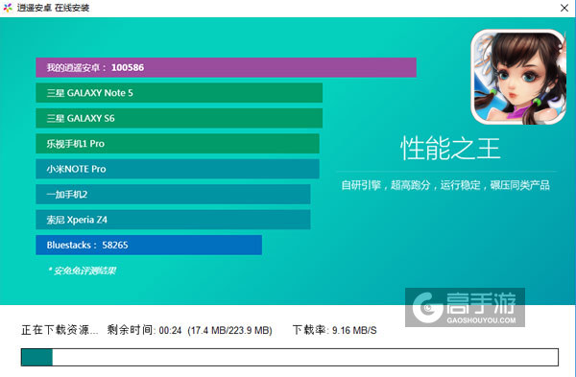Click the 三星 GALAXY S6 bar
Image resolution: width=576 pixels, height=377 pixels.
179,118
